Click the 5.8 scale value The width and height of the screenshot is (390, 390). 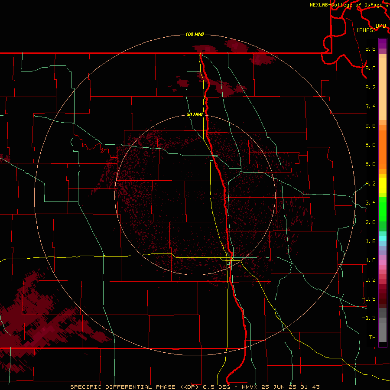click(x=370, y=145)
